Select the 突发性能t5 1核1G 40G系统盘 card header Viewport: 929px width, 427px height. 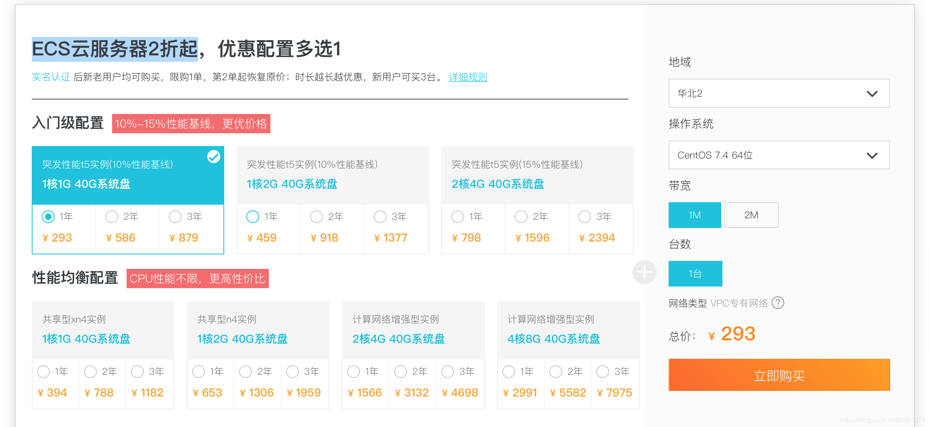128,175
